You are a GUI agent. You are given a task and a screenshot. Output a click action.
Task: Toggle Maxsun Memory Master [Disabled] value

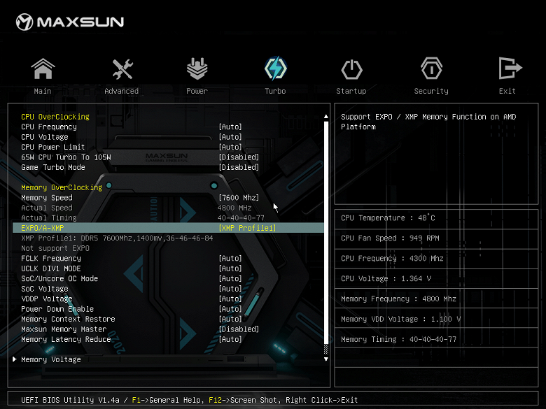[239, 329]
